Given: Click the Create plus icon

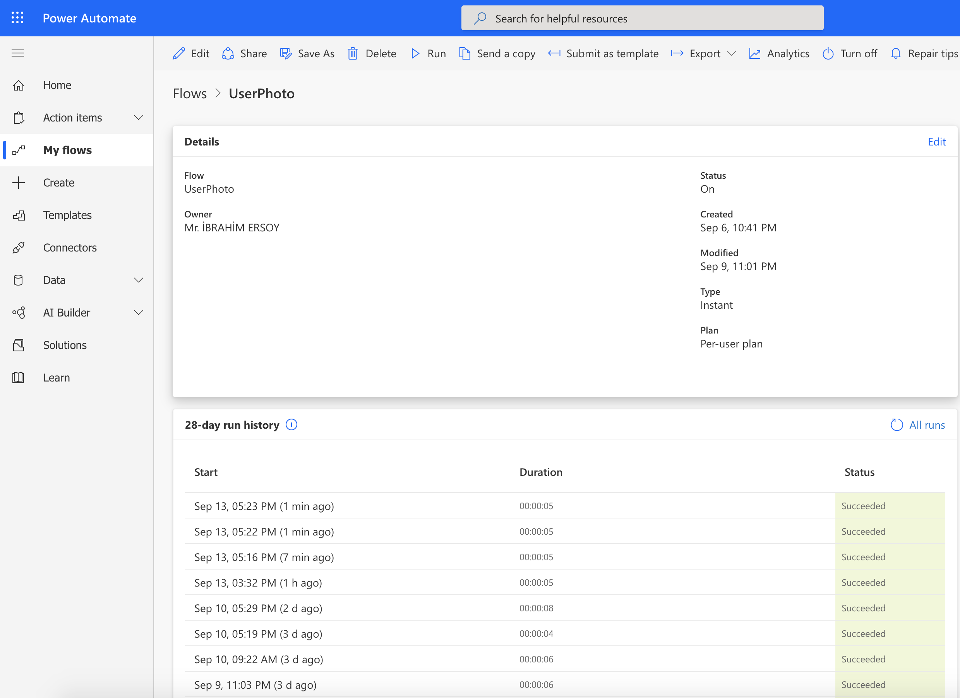Looking at the screenshot, I should pyautogui.click(x=19, y=183).
